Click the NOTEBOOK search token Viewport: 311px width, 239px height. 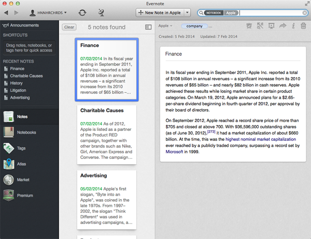tap(214, 13)
